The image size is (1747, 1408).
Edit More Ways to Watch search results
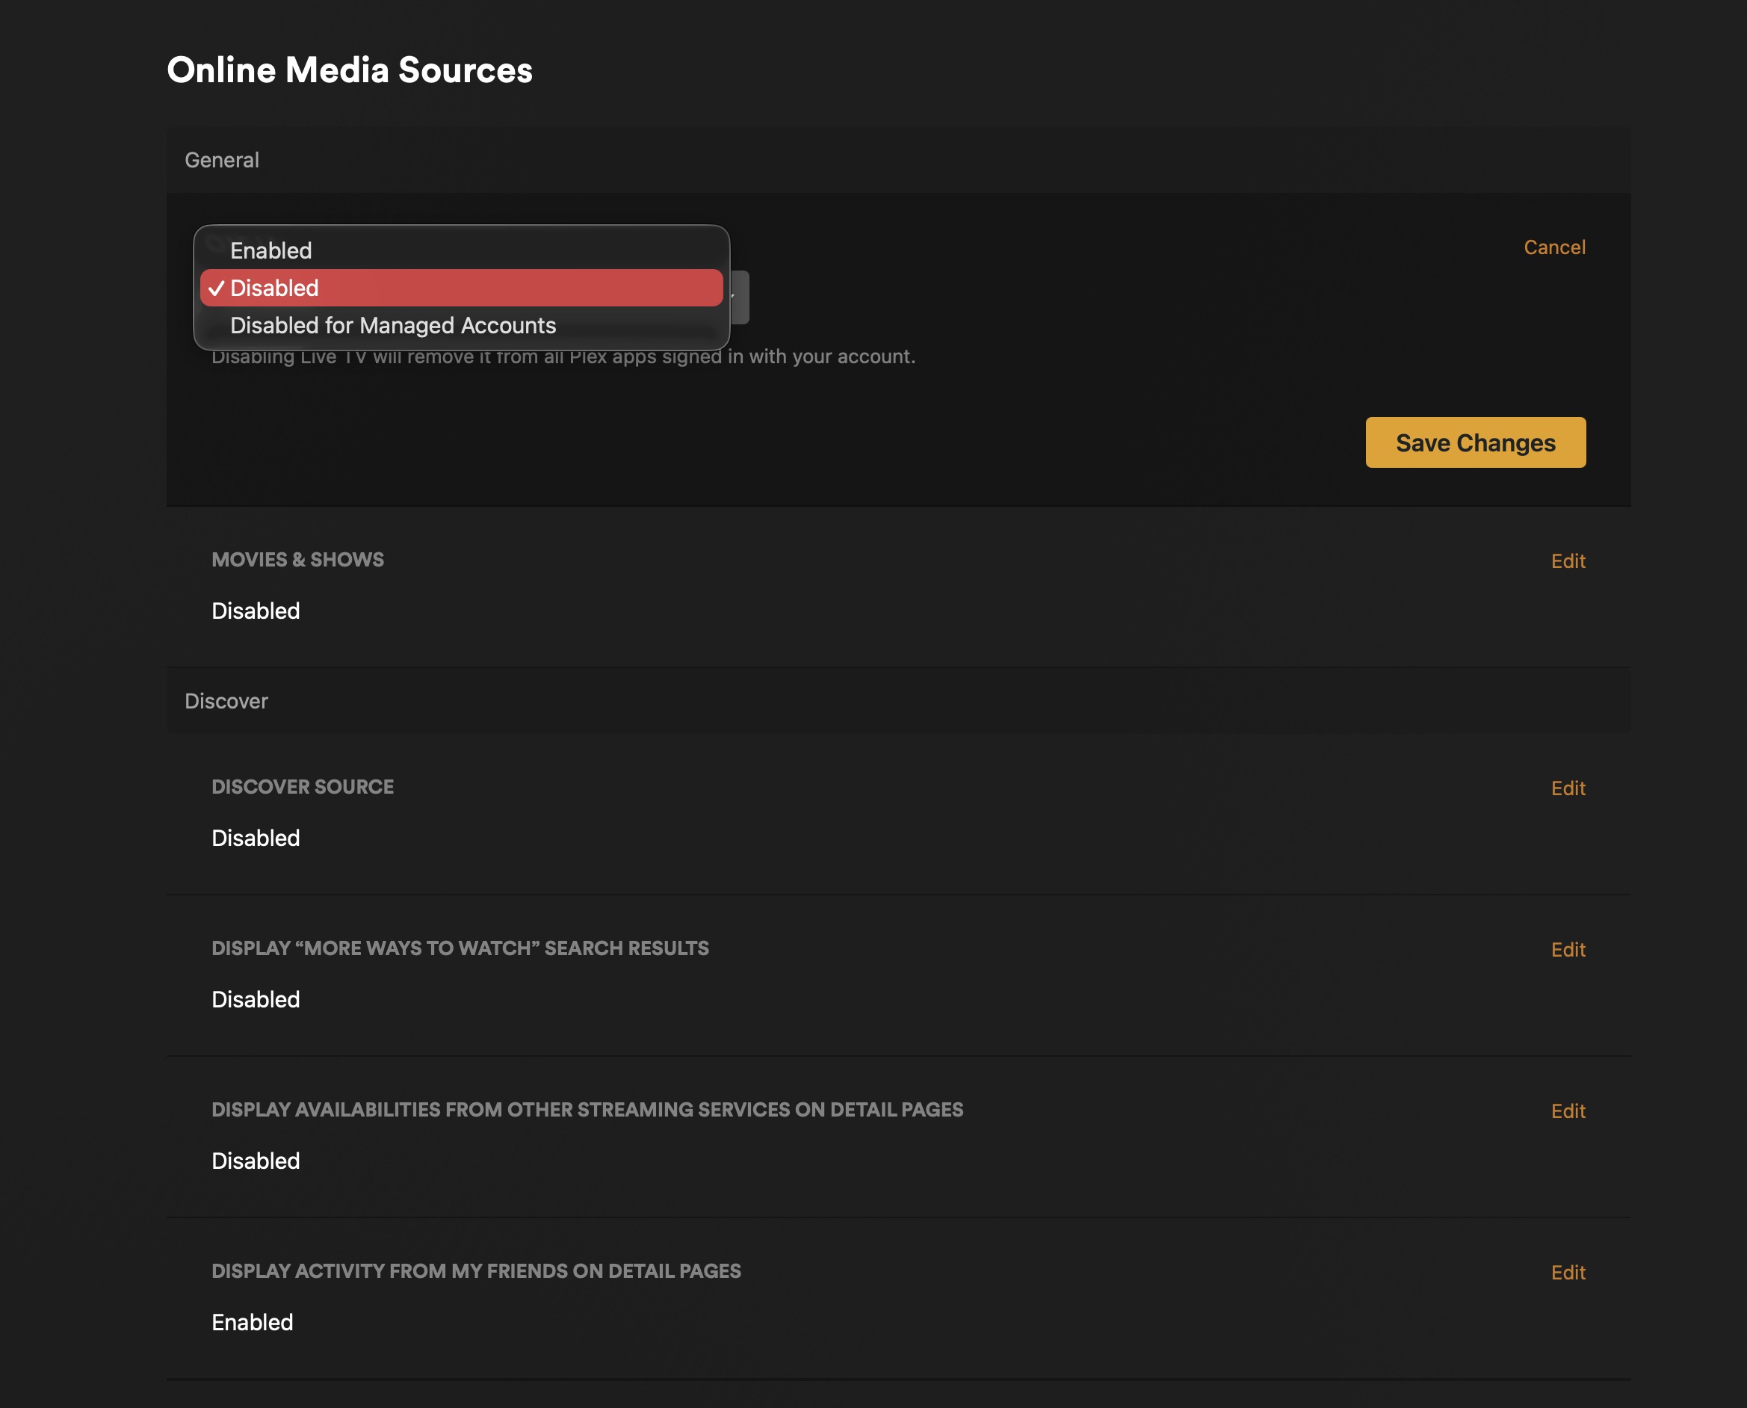click(1567, 950)
